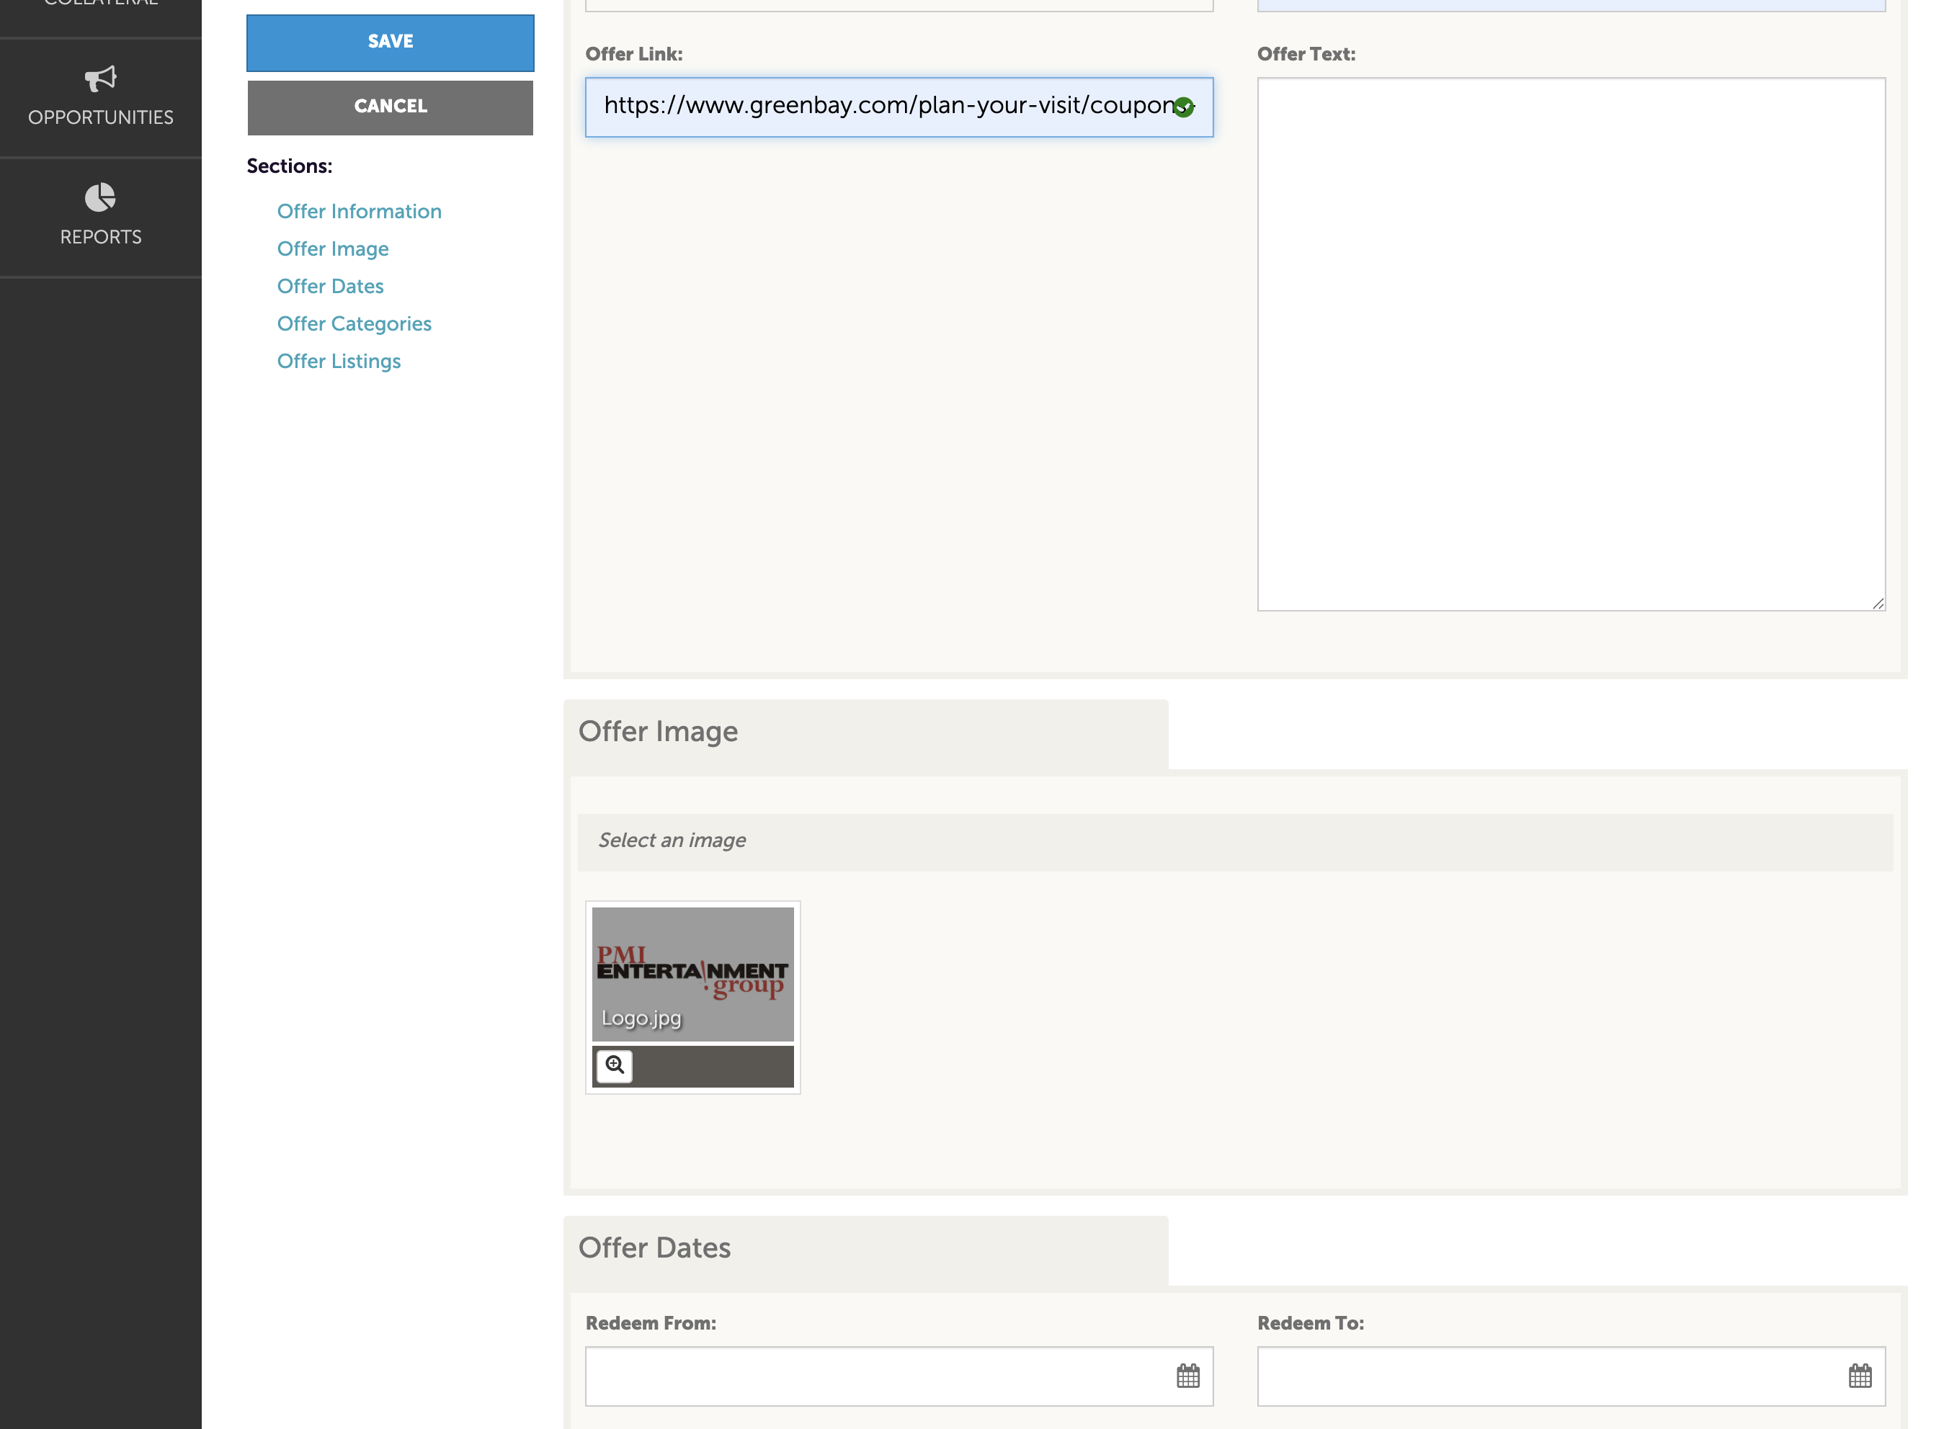Click the 'Sections:' heading

click(290, 166)
